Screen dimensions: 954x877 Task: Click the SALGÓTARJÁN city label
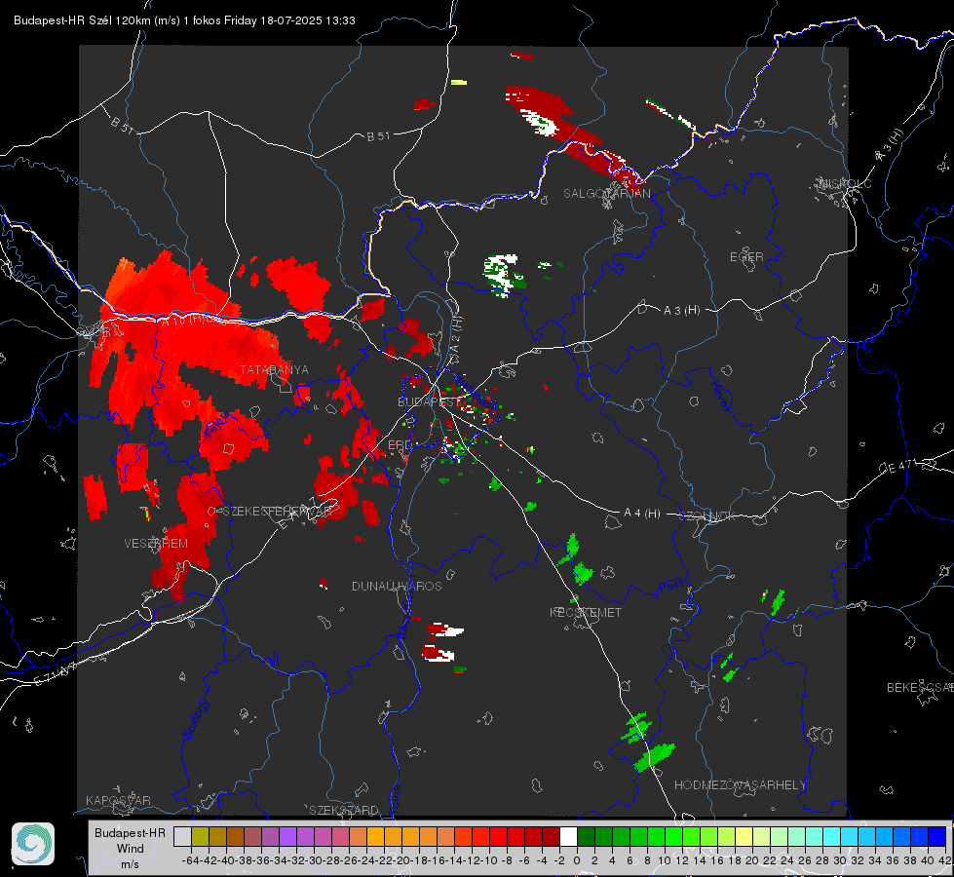[x=606, y=194]
